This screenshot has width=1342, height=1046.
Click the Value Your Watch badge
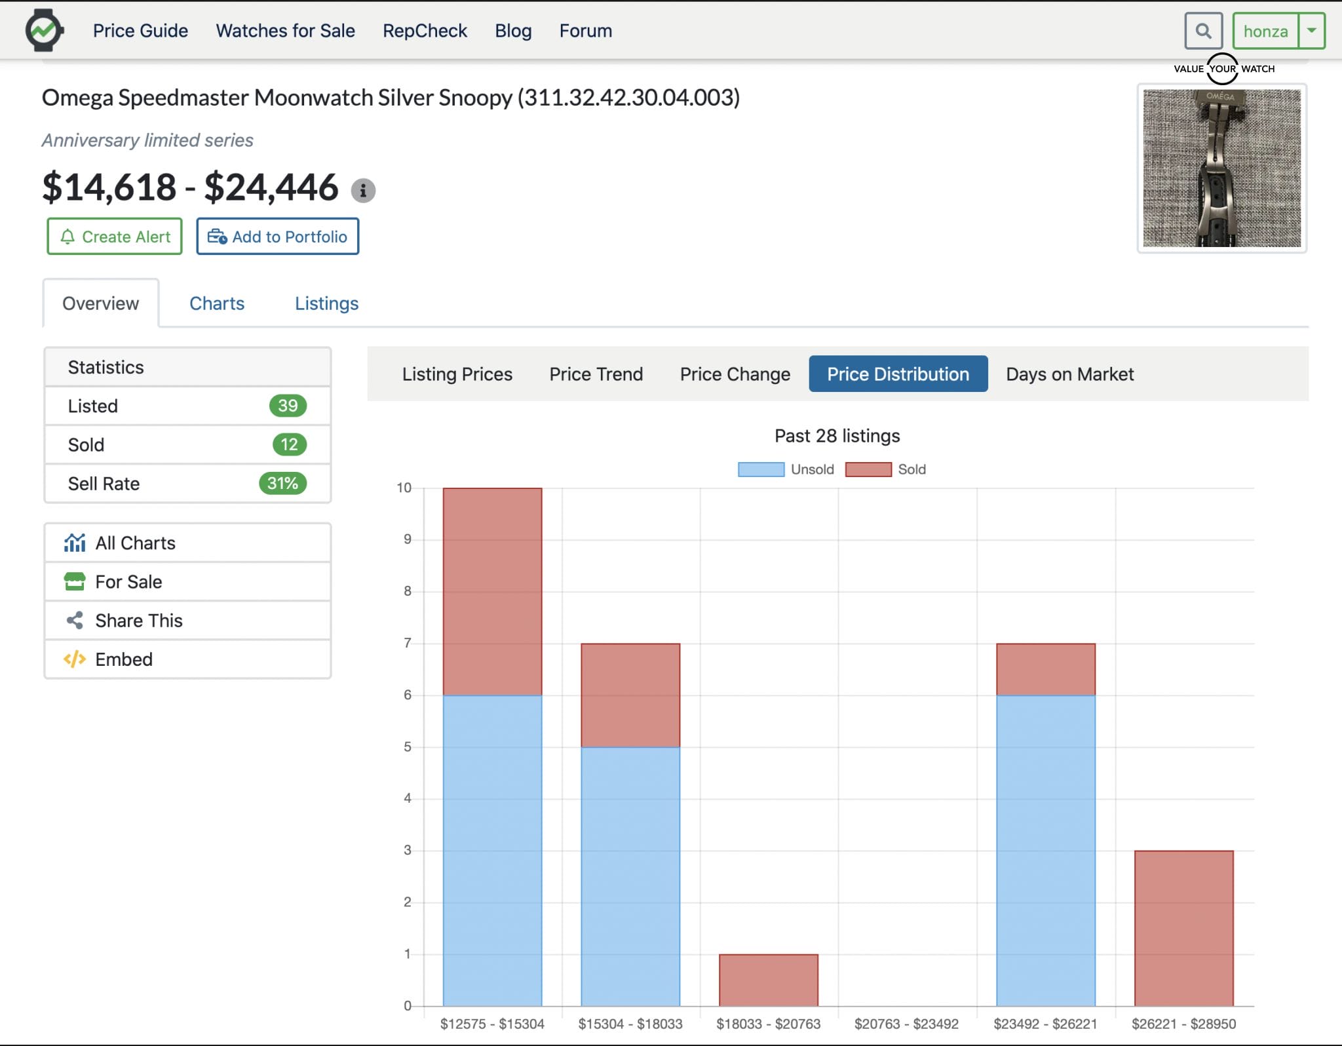click(1223, 69)
